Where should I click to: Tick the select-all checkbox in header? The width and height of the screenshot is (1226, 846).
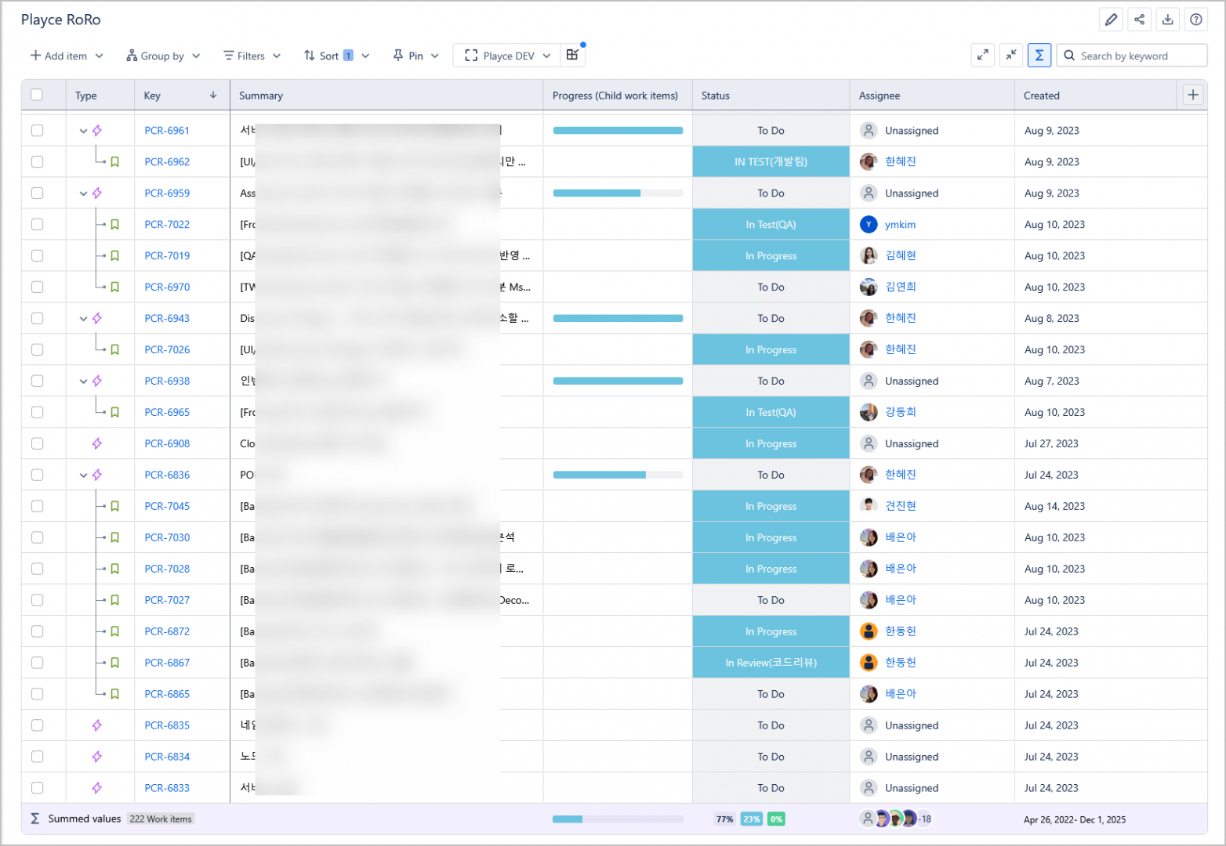pos(37,95)
